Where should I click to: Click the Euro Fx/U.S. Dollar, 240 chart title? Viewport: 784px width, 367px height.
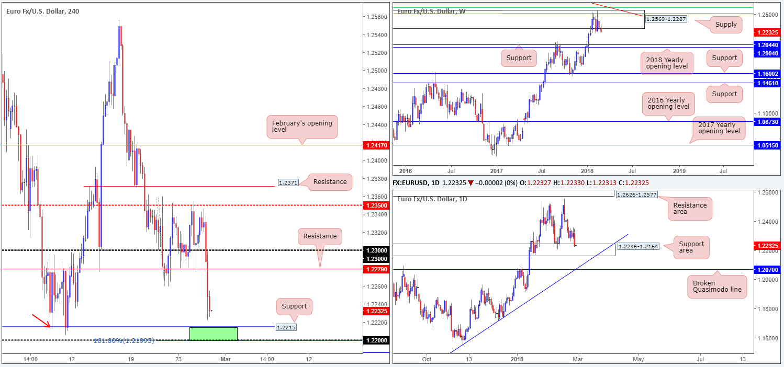(x=44, y=12)
